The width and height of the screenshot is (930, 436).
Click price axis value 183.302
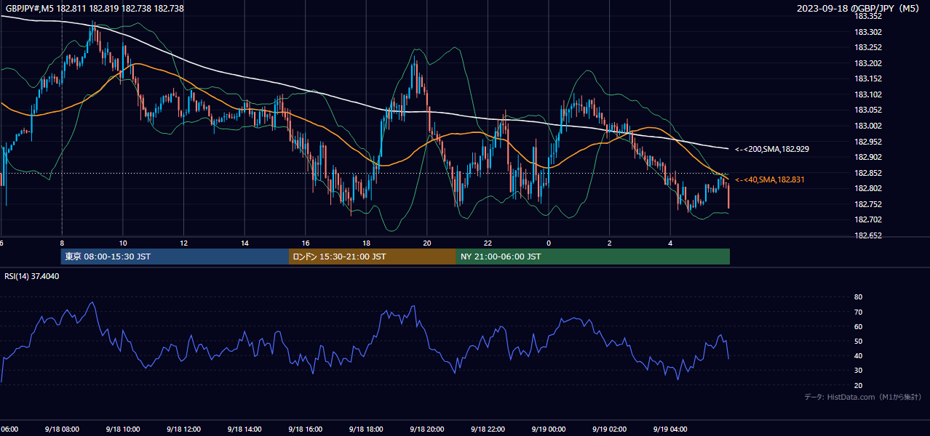[x=867, y=32]
